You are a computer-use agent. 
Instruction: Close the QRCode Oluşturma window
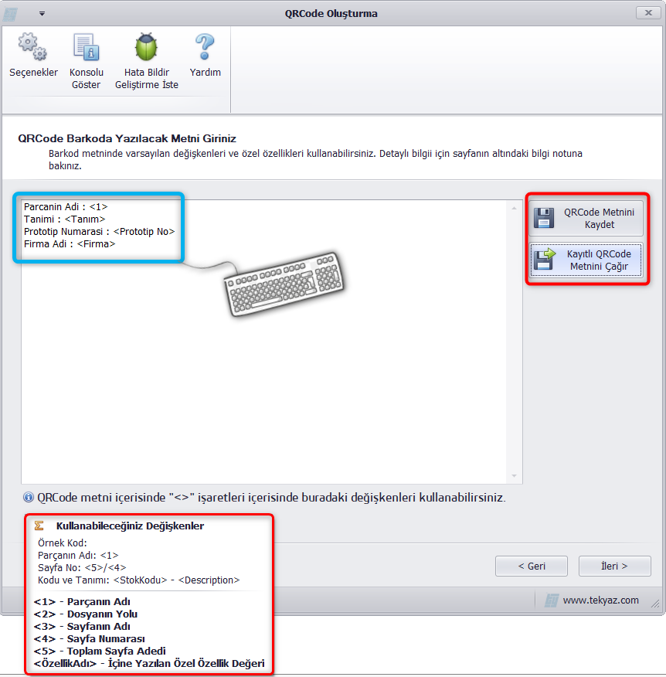point(648,13)
